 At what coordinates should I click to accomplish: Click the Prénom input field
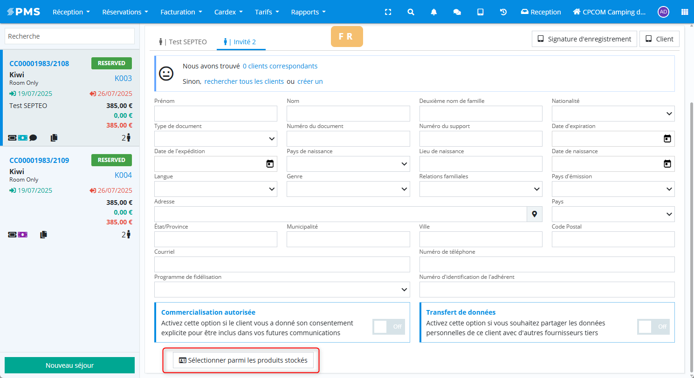[x=215, y=114]
